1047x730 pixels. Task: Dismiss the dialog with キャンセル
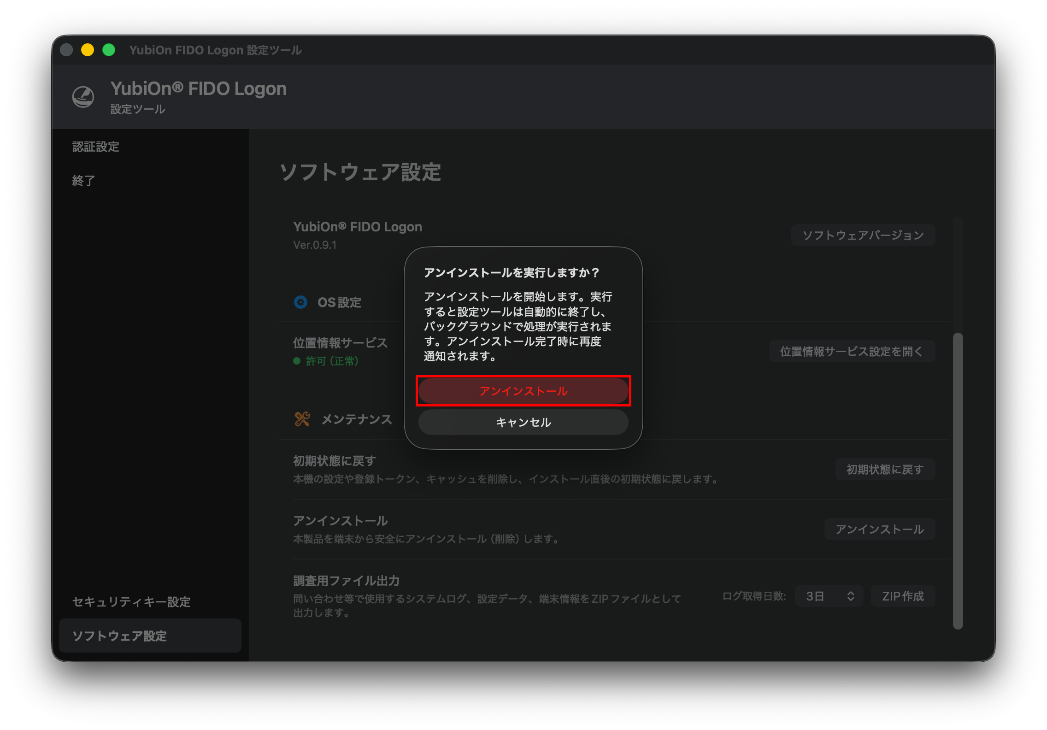(x=523, y=422)
